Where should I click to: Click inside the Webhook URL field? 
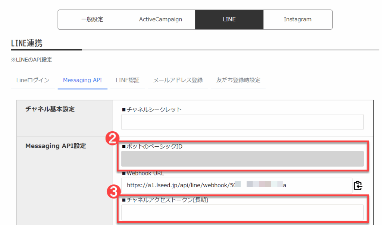click(236, 185)
